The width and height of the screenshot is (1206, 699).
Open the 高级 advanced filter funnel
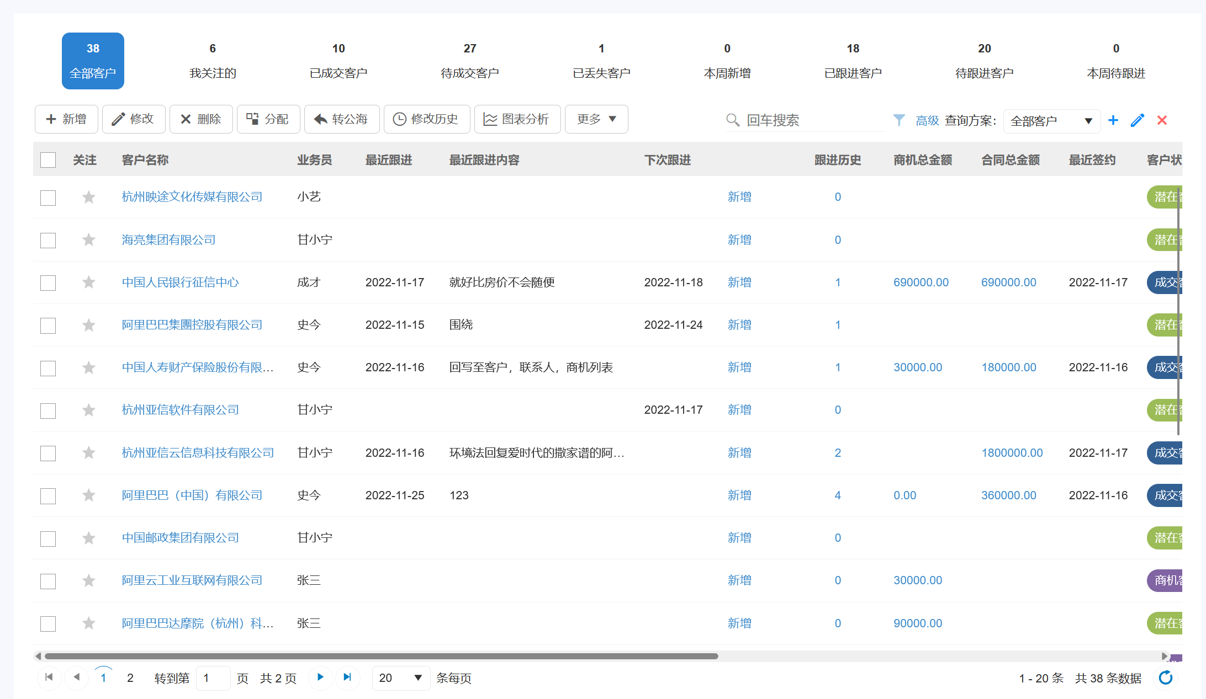(x=918, y=120)
